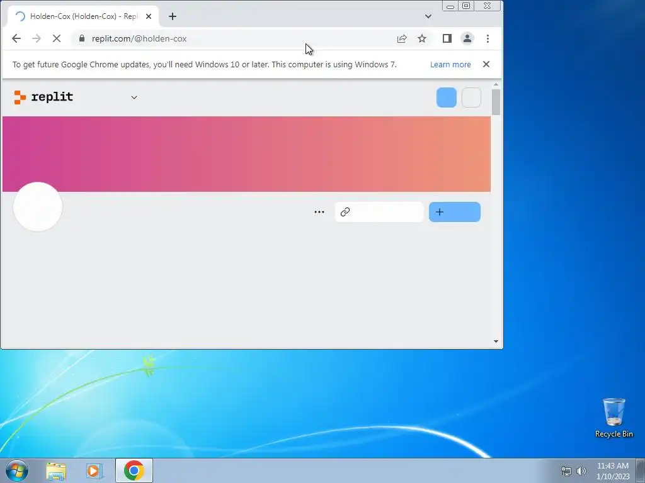Image resolution: width=645 pixels, height=483 pixels.
Task: Click the copy-link button with the chain icon
Action: pyautogui.click(x=379, y=212)
